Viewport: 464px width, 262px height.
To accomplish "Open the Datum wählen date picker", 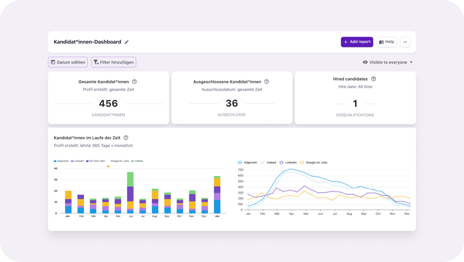I will tap(68, 62).
